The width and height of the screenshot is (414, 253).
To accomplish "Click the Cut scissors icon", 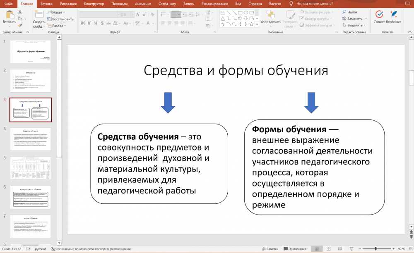I will (x=19, y=13).
